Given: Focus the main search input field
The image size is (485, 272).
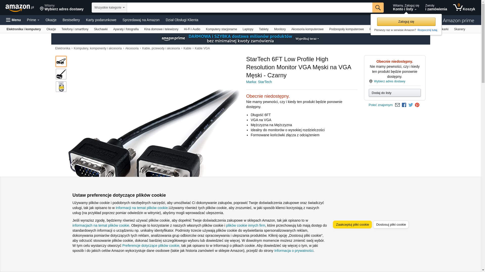Looking at the screenshot, I should (x=250, y=8).
